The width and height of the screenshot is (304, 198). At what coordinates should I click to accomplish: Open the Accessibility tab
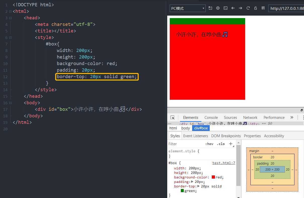[x=274, y=136]
